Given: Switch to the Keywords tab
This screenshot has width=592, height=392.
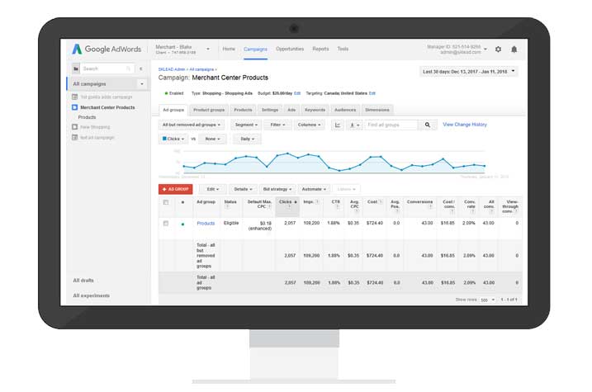Looking at the screenshot, I should tap(315, 110).
